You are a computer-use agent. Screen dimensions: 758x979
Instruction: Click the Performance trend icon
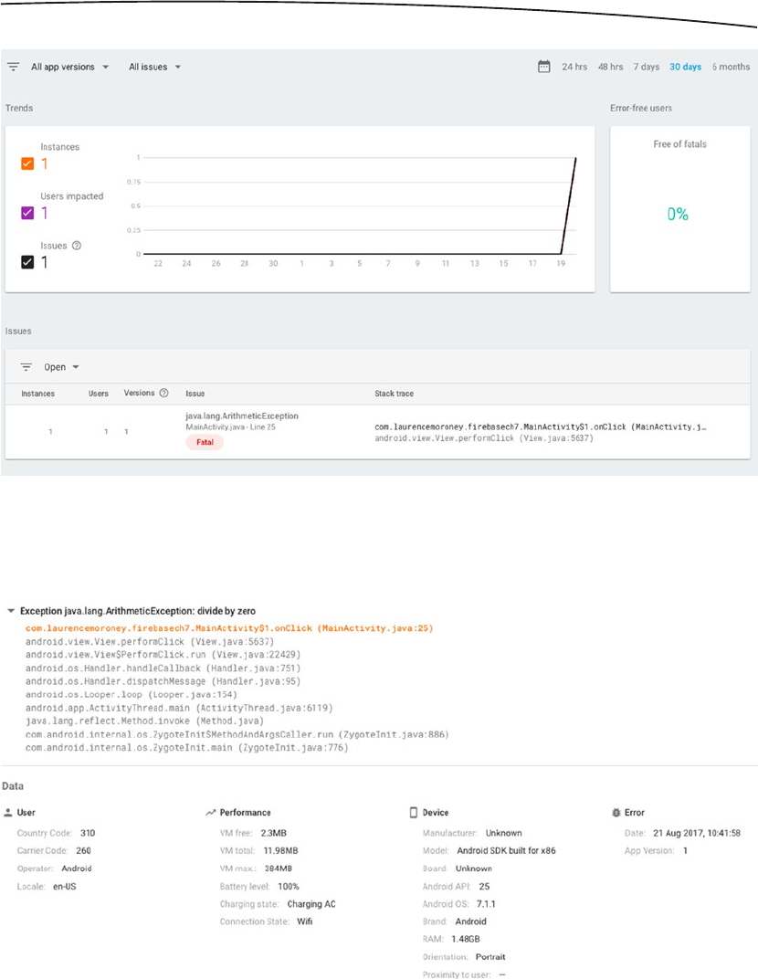coord(211,812)
